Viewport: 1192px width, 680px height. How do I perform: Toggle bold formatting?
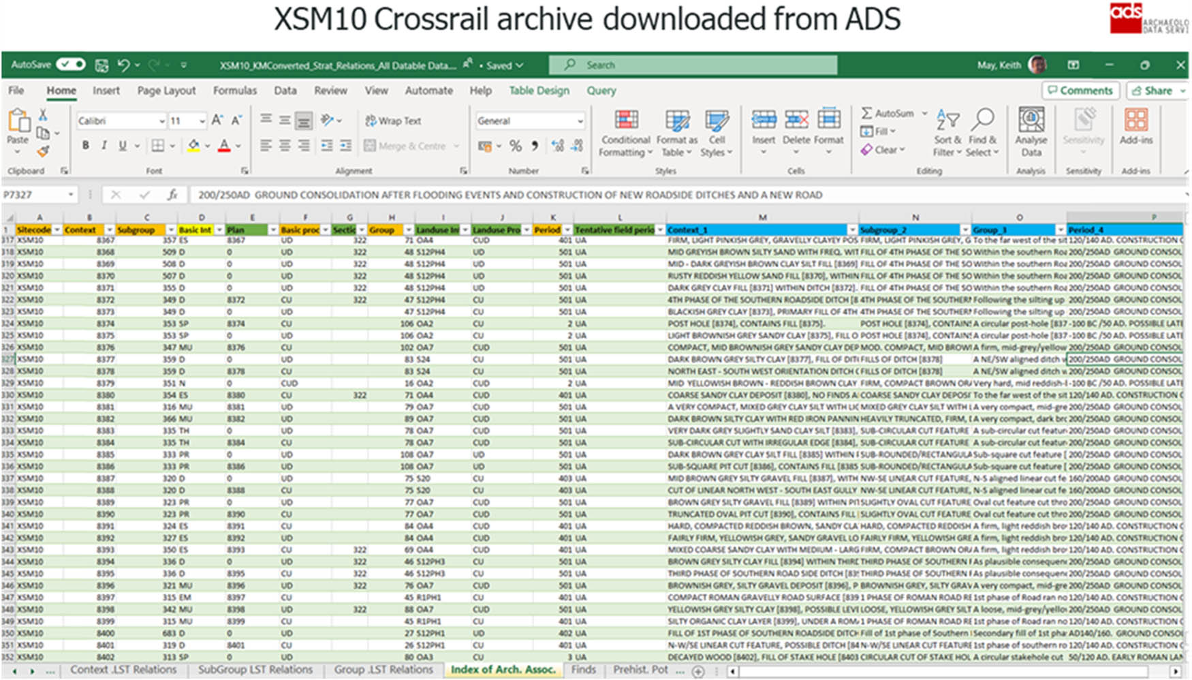(x=85, y=145)
